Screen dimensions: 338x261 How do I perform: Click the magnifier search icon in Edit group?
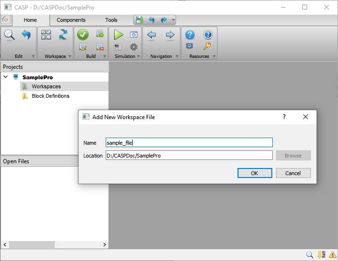(x=10, y=35)
